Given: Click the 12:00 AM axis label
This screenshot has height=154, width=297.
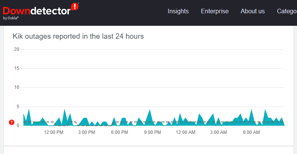Looking at the screenshot, I should pyautogui.click(x=186, y=132).
